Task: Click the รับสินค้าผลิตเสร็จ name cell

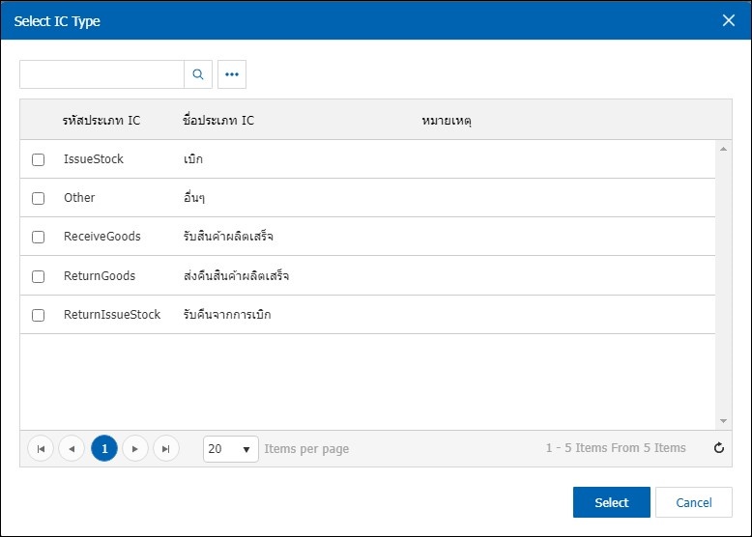Action: [228, 237]
